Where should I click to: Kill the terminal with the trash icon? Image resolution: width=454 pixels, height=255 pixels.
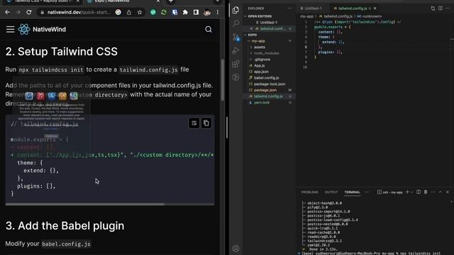tap(426, 192)
